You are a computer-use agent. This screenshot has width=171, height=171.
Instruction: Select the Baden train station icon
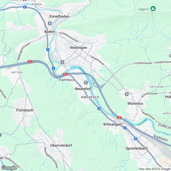pos(50,23)
